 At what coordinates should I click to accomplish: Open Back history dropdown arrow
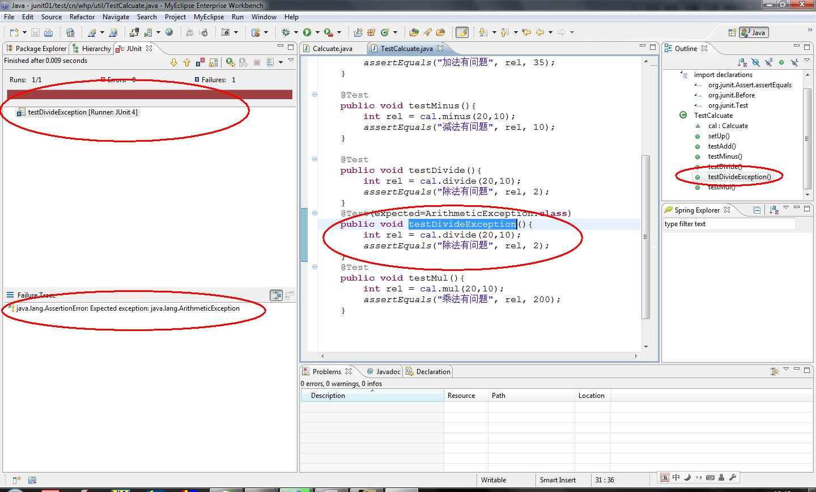click(550, 32)
